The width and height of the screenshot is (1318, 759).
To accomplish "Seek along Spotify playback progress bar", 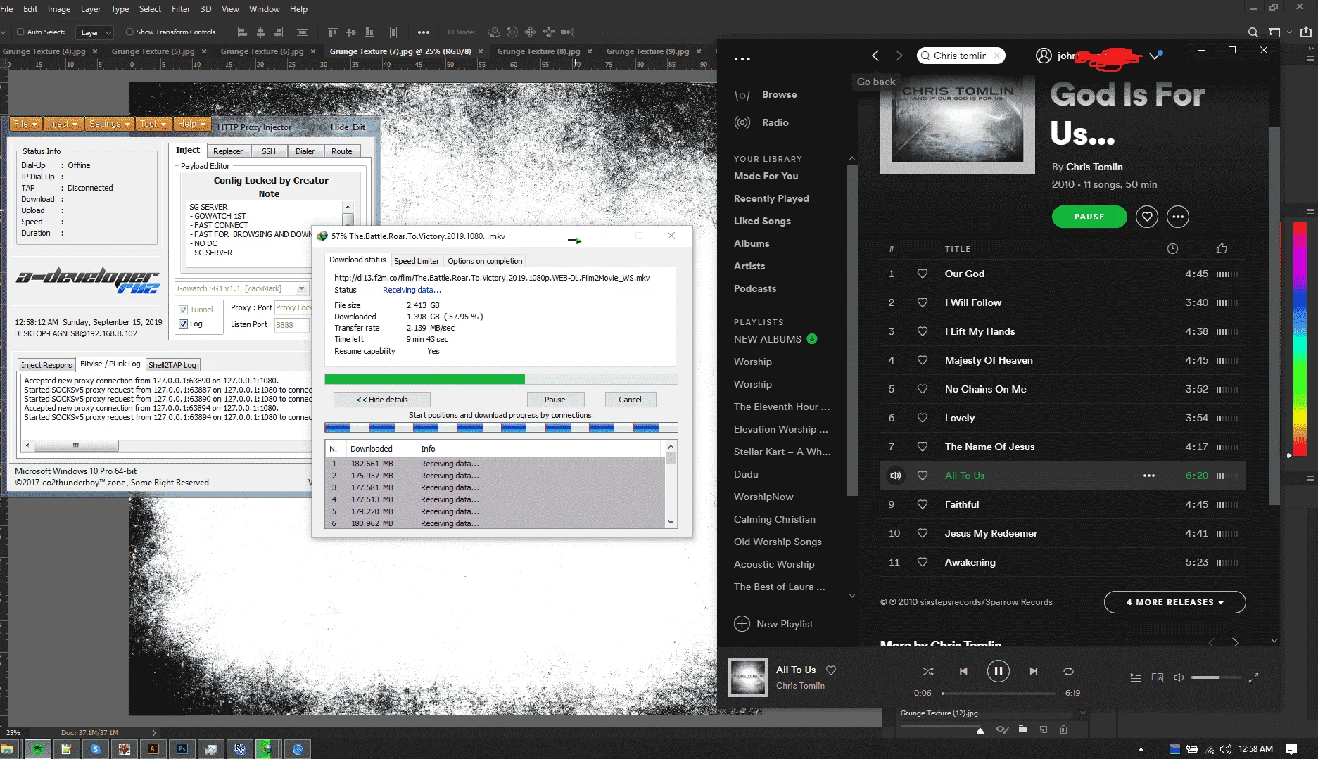I will tap(998, 693).
